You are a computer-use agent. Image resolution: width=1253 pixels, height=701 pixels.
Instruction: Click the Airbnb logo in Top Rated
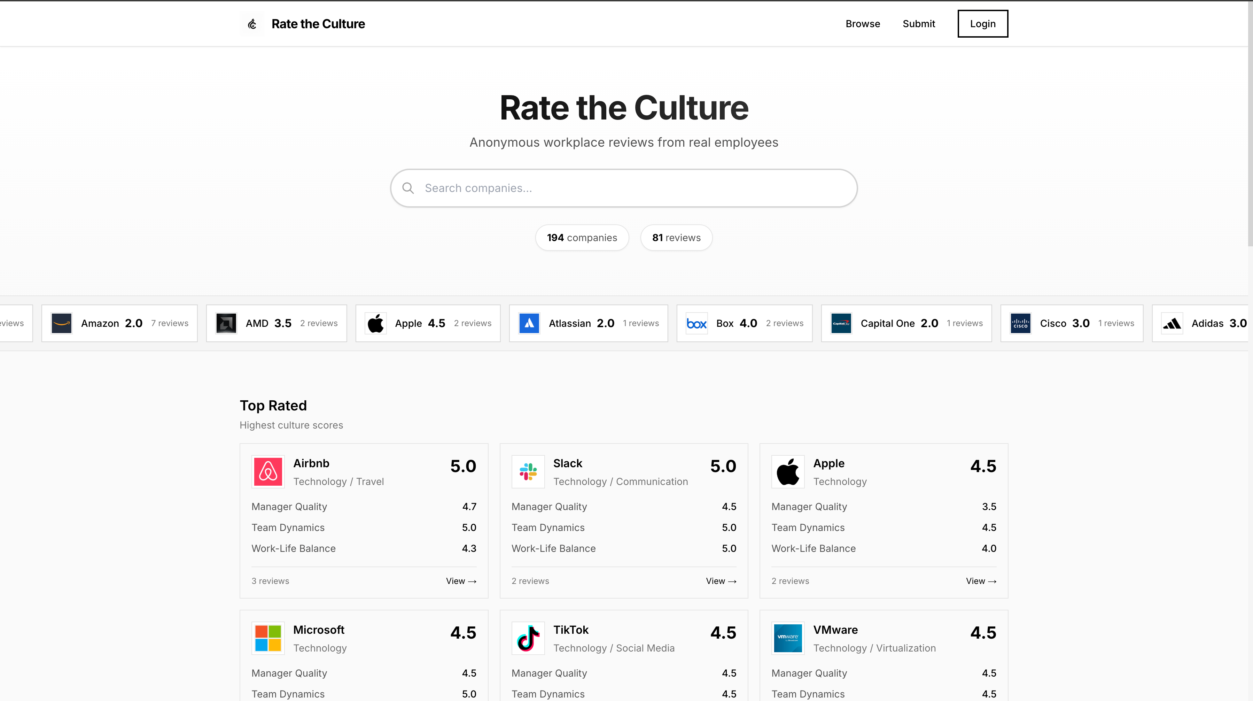[x=268, y=472]
